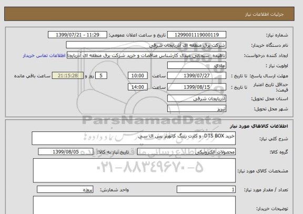Click the buyer organization name field
The height and width of the screenshot is (214, 303).
click(x=146, y=45)
